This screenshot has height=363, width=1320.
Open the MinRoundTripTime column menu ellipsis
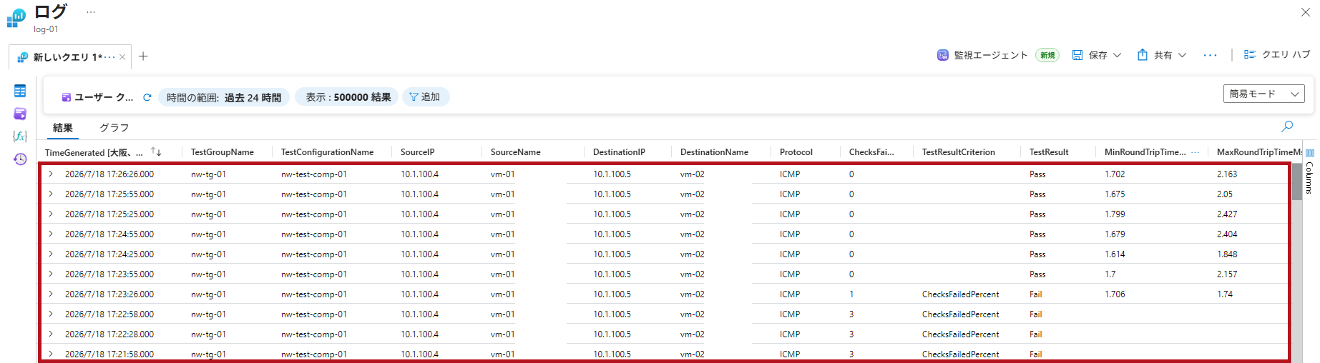point(1196,152)
